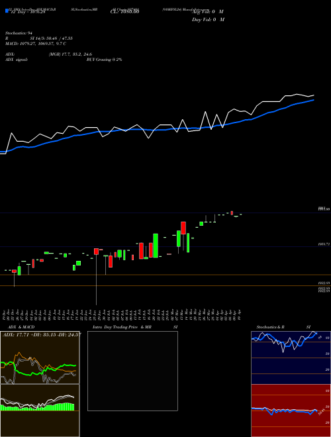Click the 'Stochastics & R' panel title

click(x=270, y=327)
